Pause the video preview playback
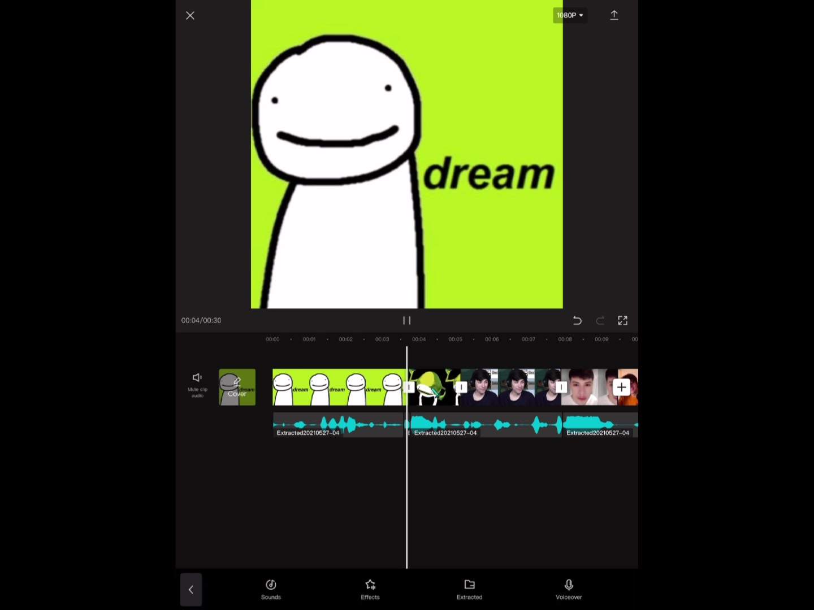The width and height of the screenshot is (814, 610). (406, 320)
